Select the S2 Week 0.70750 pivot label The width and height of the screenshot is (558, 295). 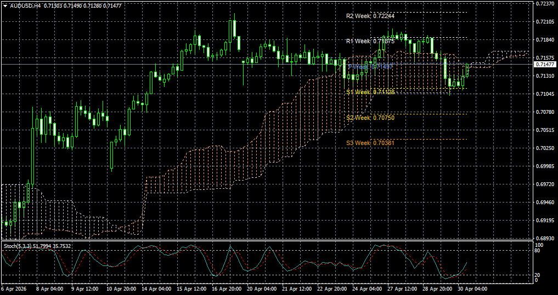pos(370,118)
